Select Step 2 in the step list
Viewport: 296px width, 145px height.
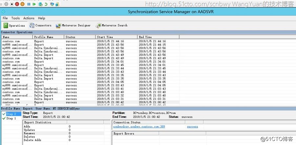coord(11,114)
